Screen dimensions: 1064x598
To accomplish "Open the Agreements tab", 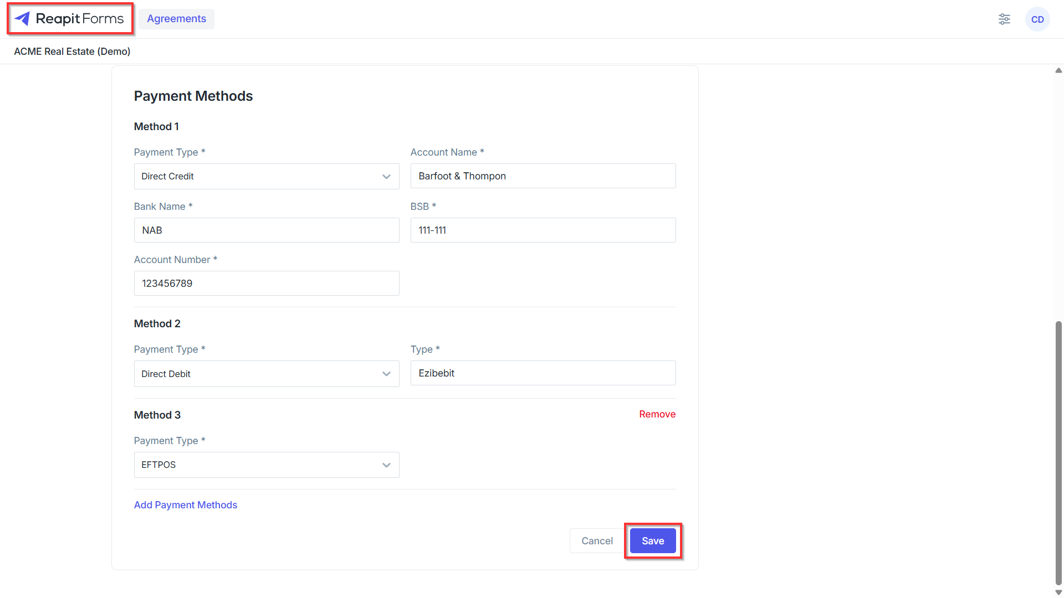I will tap(176, 19).
